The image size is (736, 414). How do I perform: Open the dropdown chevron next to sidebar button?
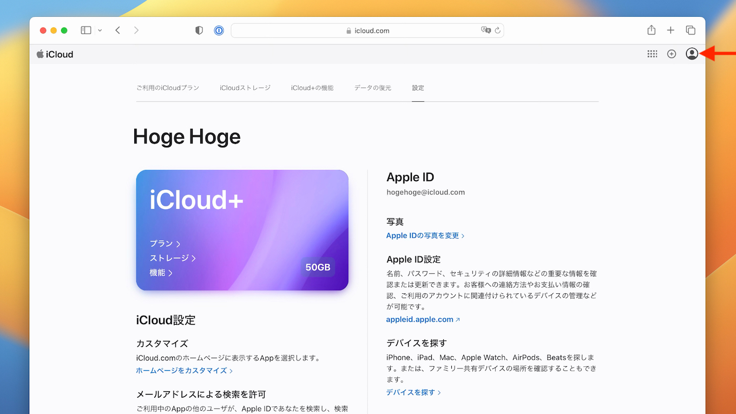[100, 30]
